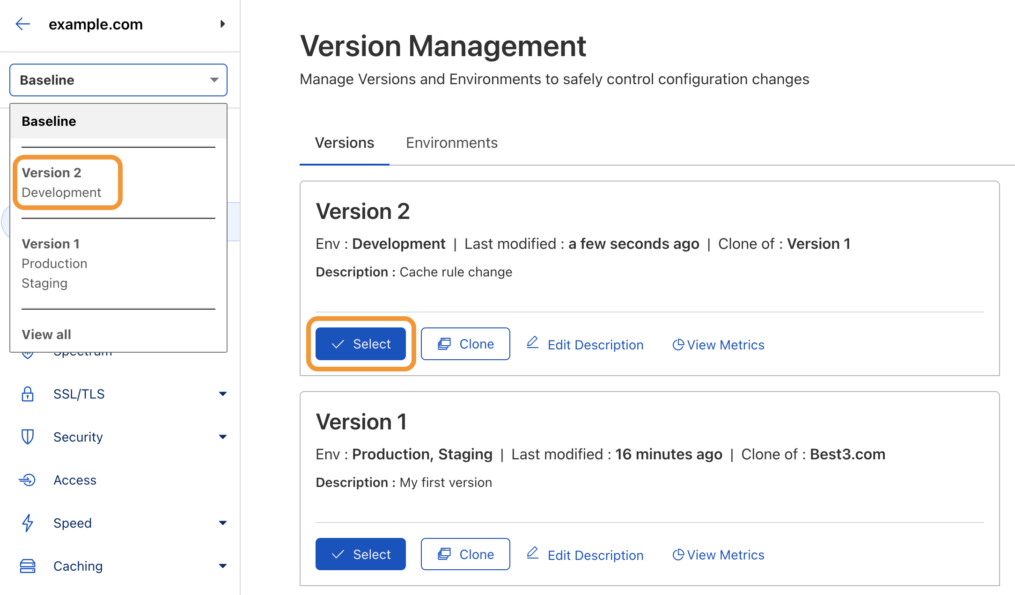The width and height of the screenshot is (1015, 595).
Task: Expand the Speed section chevron
Action: [223, 523]
